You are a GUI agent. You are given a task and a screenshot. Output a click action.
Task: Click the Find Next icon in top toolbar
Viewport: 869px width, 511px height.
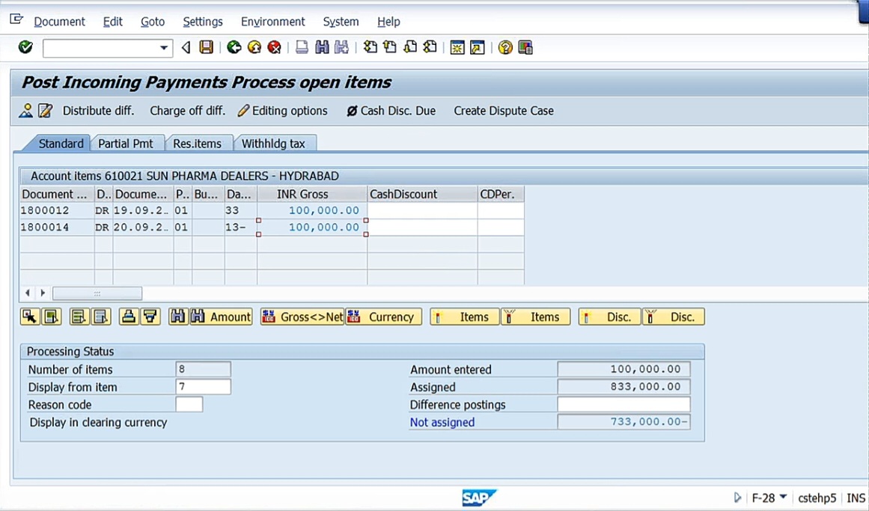pos(342,47)
